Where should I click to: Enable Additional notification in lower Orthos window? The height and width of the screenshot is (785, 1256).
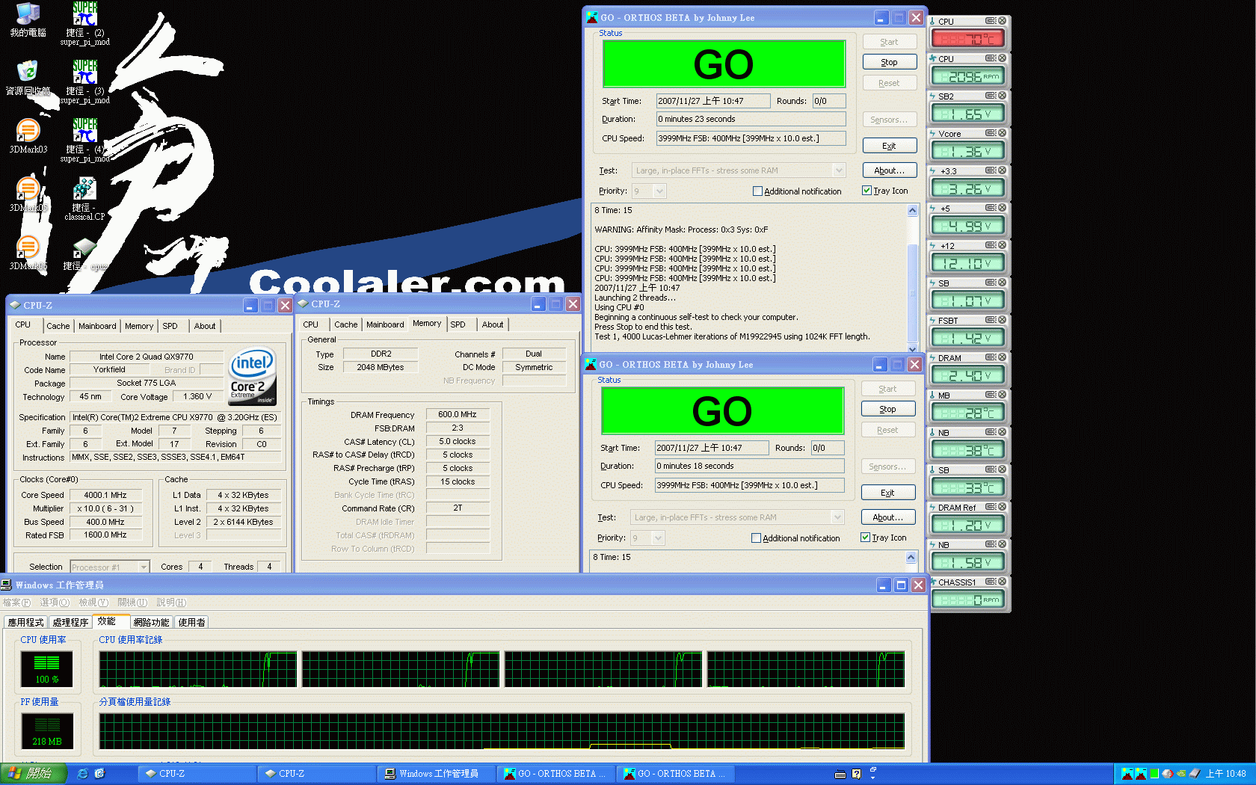(756, 538)
